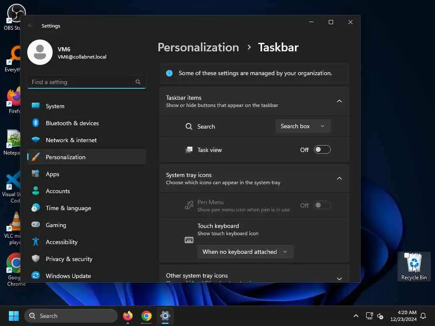Toggle the Pen Menu switch

pyautogui.click(x=322, y=205)
